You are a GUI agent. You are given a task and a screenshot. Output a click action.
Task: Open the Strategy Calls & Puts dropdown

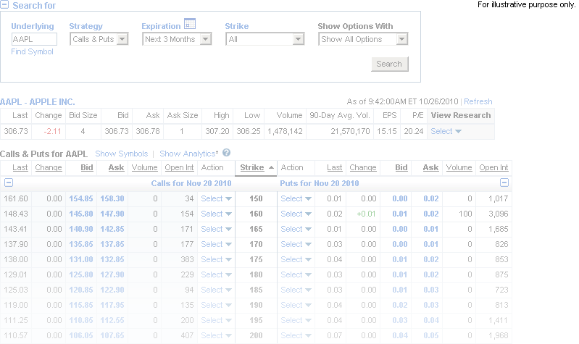pyautogui.click(x=99, y=40)
